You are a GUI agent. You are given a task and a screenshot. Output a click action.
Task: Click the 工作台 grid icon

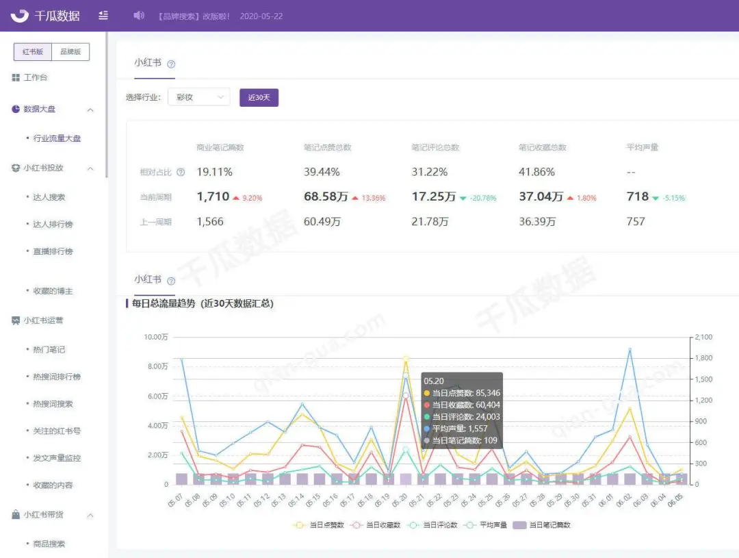(16, 77)
